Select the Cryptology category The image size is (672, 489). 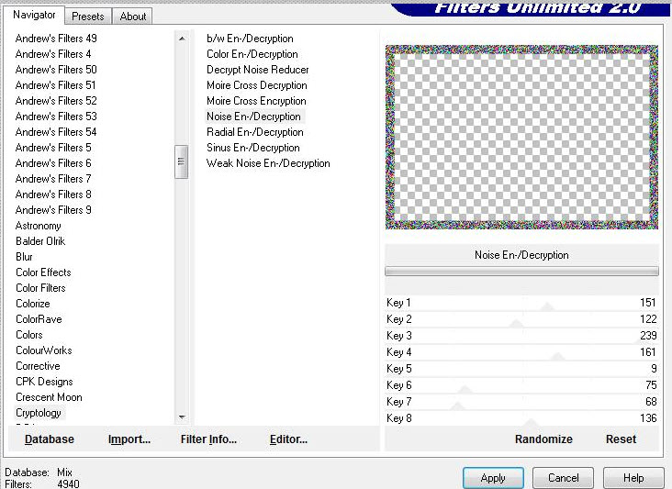click(39, 413)
